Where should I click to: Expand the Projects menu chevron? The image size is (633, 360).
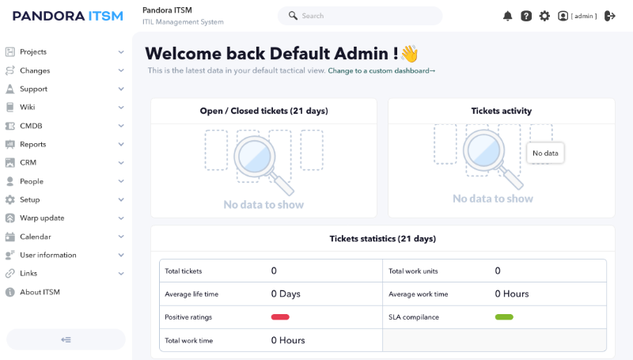(121, 51)
